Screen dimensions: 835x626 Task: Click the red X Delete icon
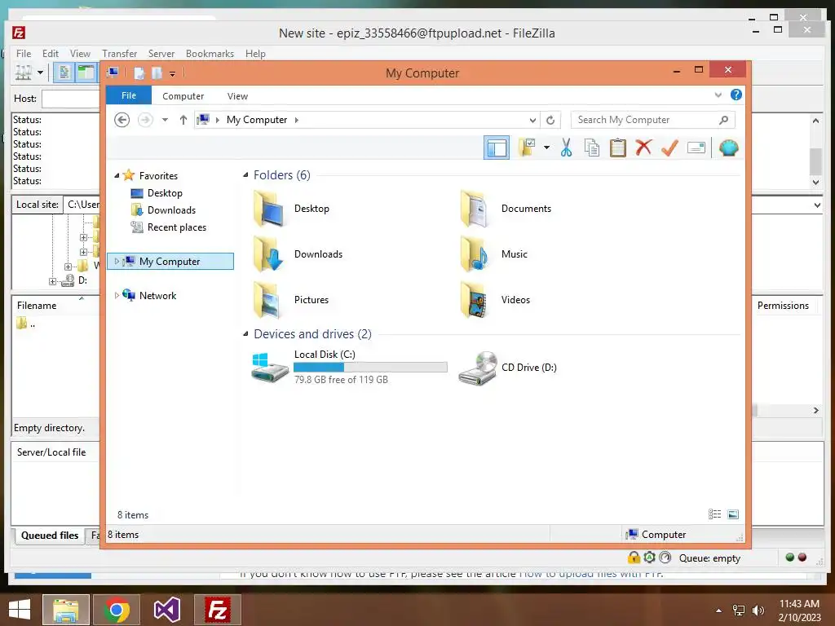tap(644, 148)
